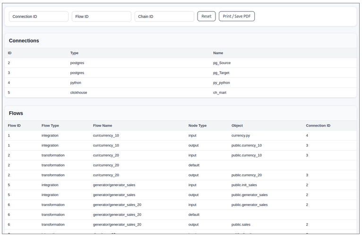Click ID 2 in the pg_Source row
This screenshot has width=362, height=237.
pos(9,63)
